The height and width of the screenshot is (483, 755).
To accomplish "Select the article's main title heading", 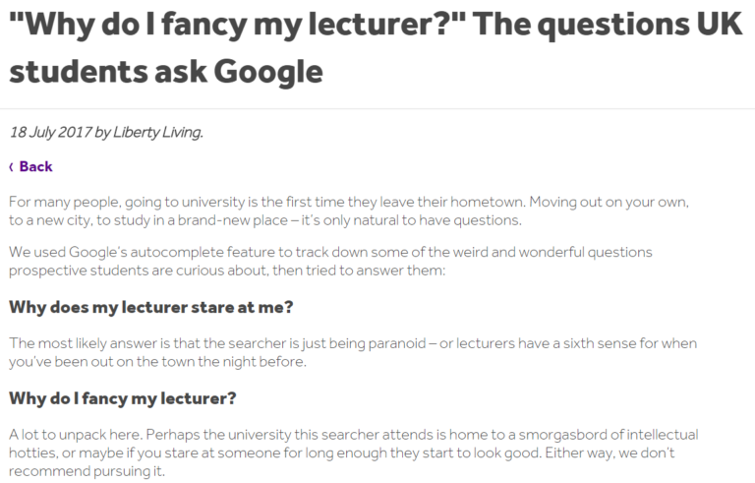I will tap(376, 47).
